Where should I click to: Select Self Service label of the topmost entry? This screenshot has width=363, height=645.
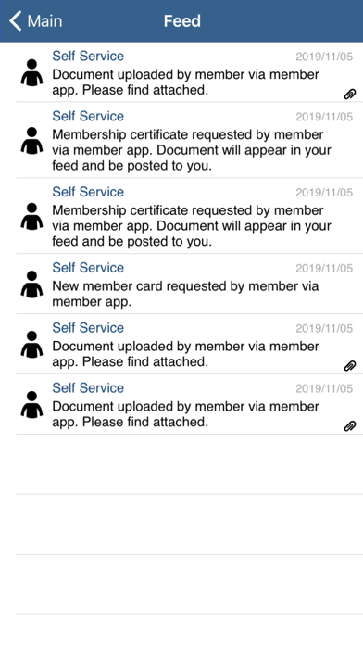pos(88,56)
